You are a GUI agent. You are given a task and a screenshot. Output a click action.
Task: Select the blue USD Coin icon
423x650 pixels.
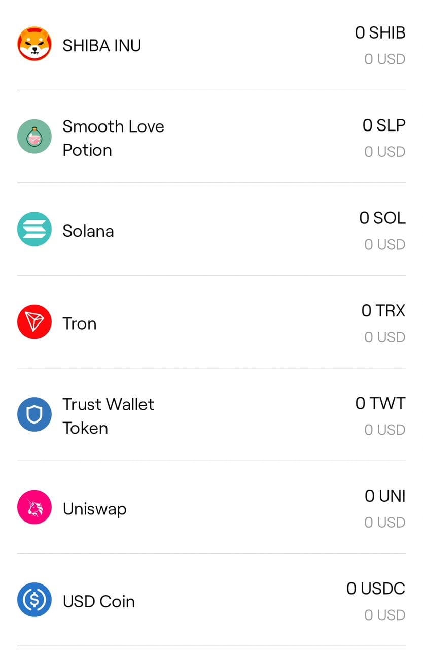pos(34,600)
